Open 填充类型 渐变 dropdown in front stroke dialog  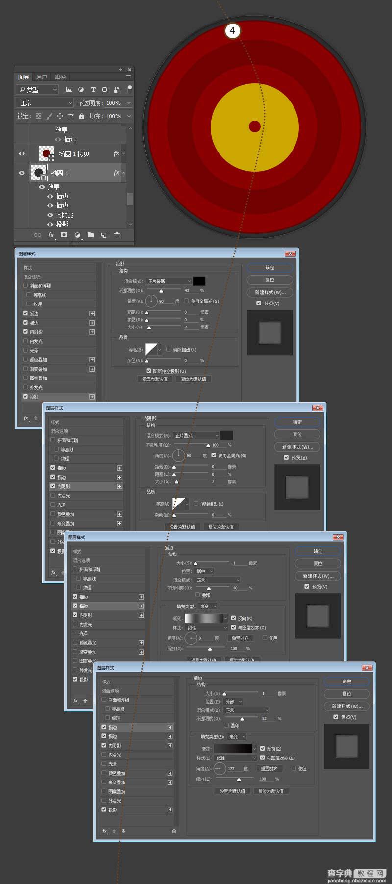[237, 737]
